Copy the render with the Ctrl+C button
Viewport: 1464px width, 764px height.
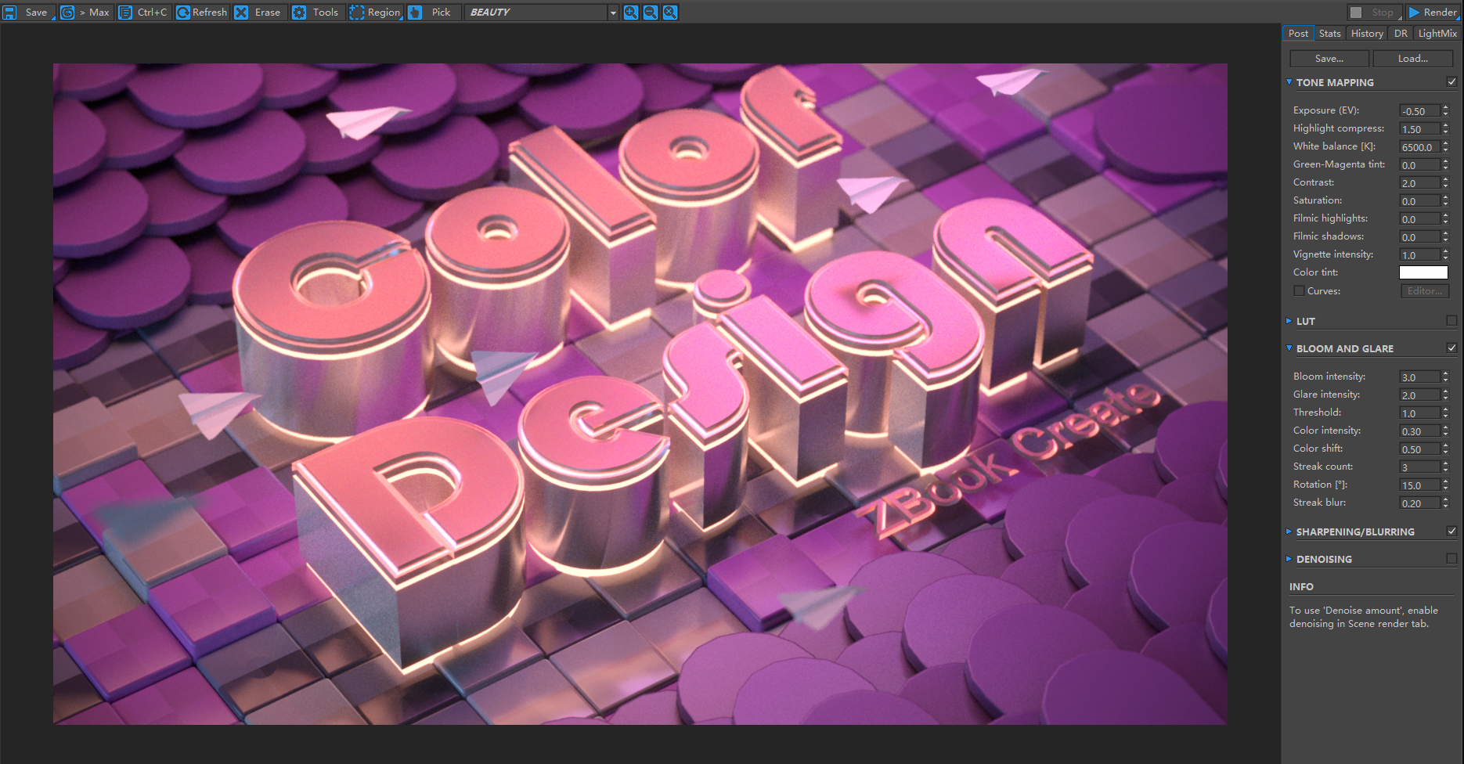[x=143, y=13]
